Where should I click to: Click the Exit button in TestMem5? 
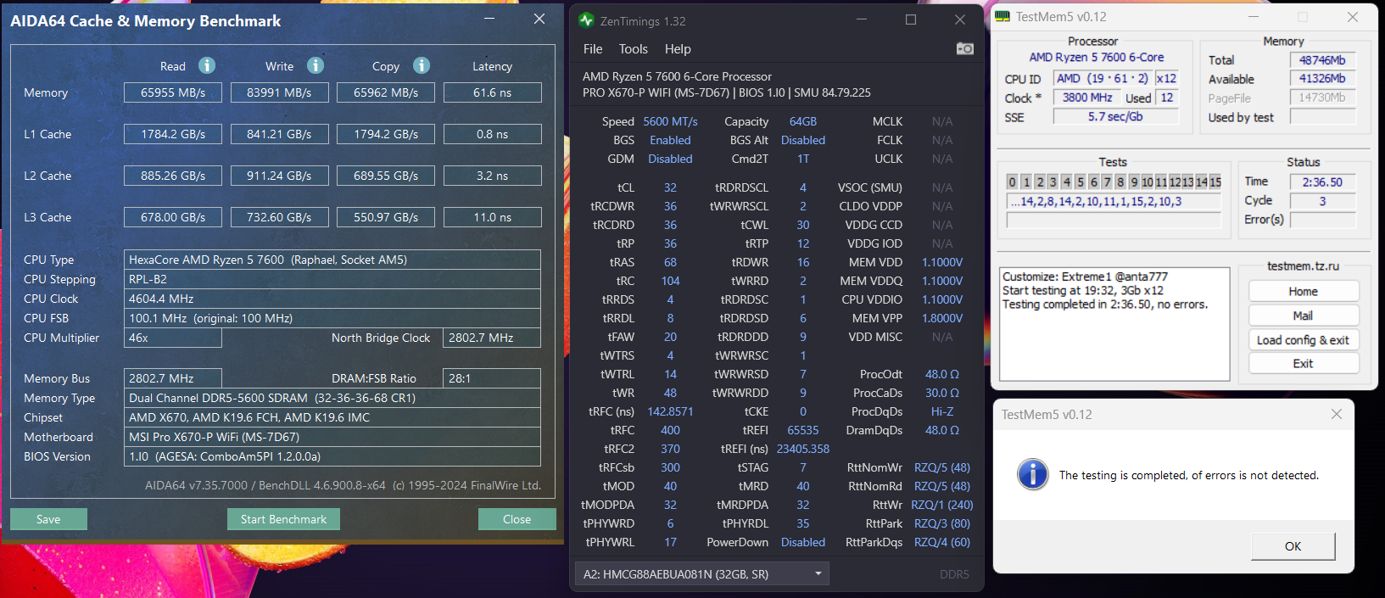click(1304, 363)
